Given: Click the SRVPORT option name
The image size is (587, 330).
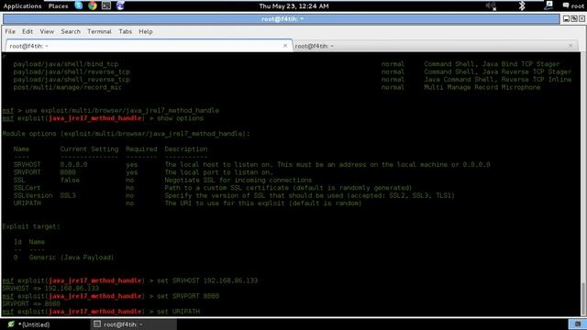Looking at the screenshot, I should tap(27, 172).
